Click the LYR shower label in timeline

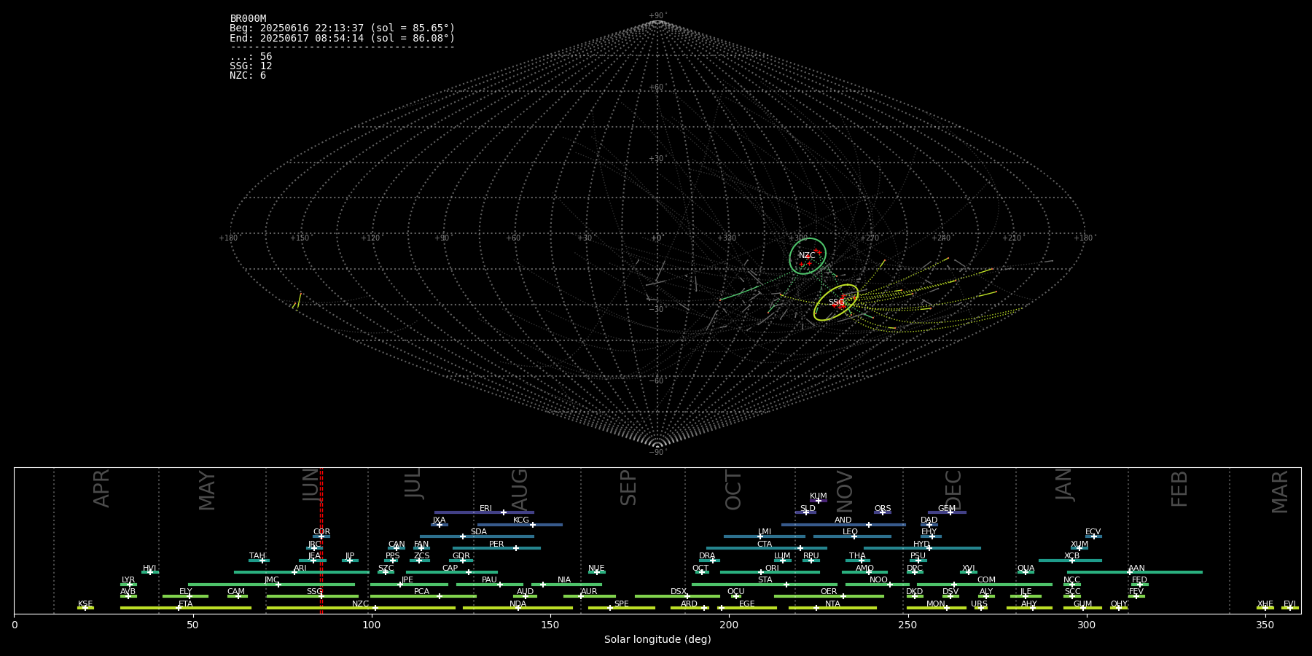128,580
